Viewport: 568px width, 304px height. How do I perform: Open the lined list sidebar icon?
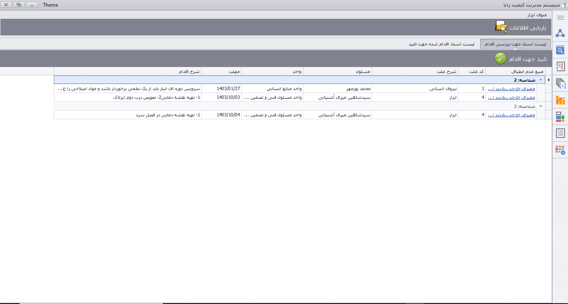tap(560, 133)
